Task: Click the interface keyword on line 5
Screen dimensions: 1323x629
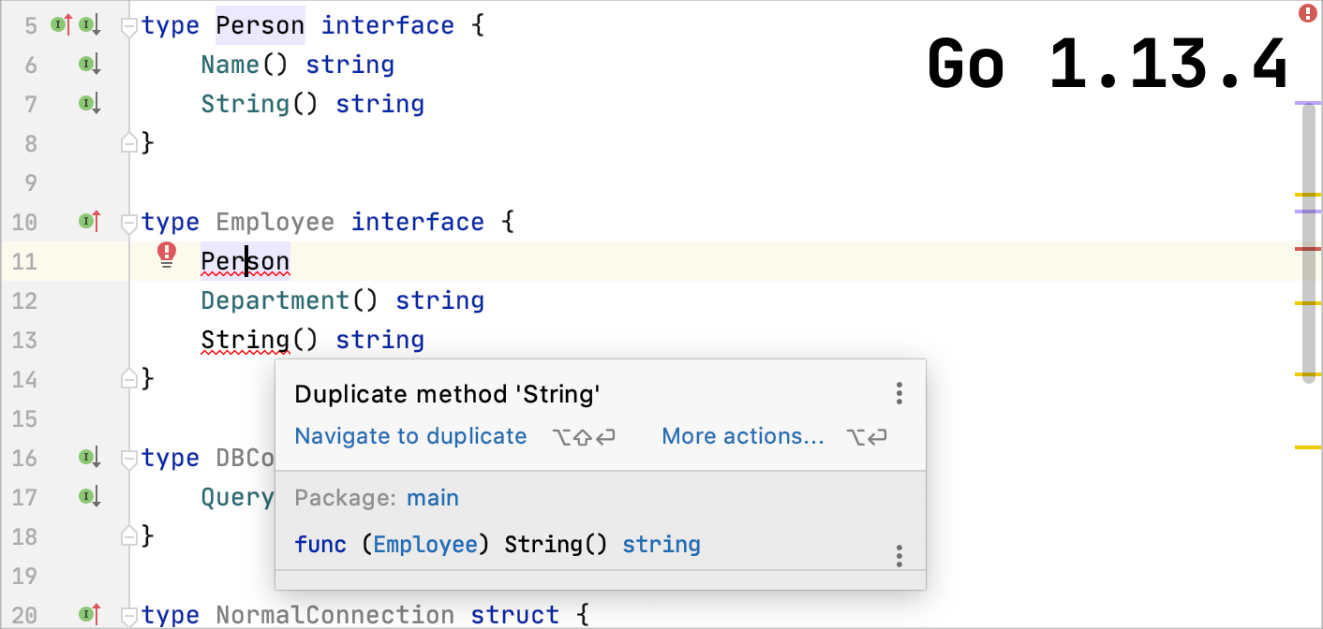Action: (x=388, y=25)
